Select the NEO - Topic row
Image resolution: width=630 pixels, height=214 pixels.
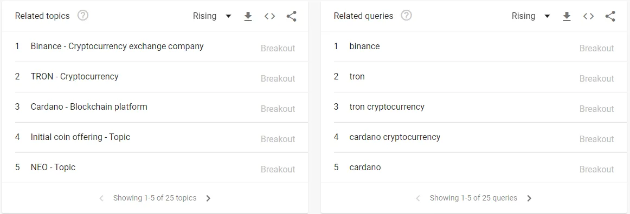(162, 168)
